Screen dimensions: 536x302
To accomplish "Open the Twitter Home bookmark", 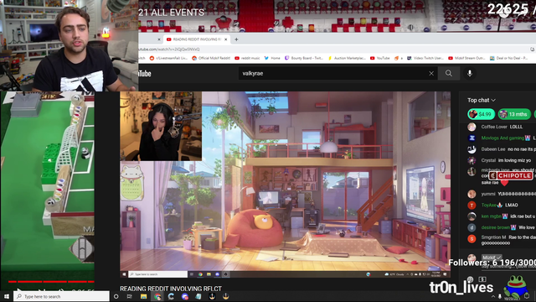I will [x=272, y=58].
